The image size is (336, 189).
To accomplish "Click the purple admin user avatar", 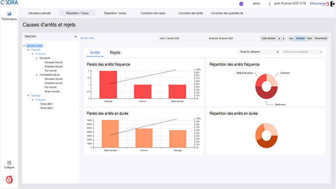I will pos(241,4).
